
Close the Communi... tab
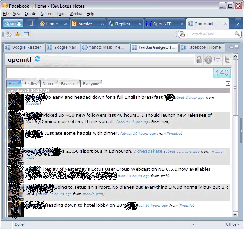[x=225, y=24]
